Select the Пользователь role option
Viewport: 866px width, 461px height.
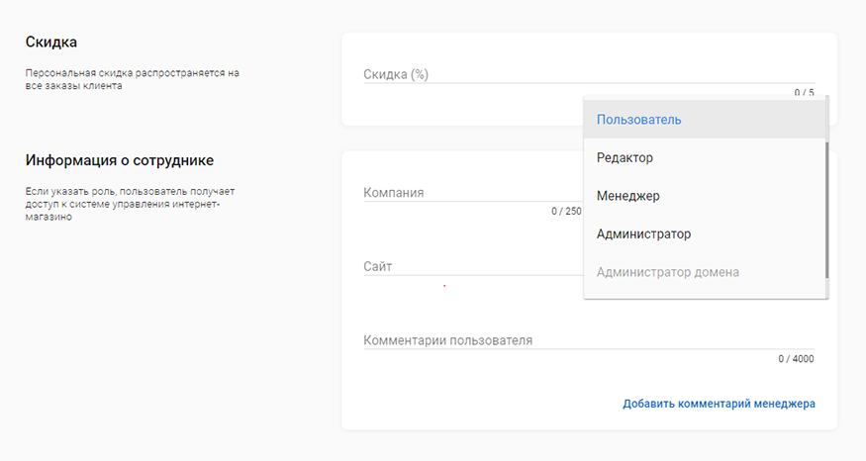tap(704, 120)
